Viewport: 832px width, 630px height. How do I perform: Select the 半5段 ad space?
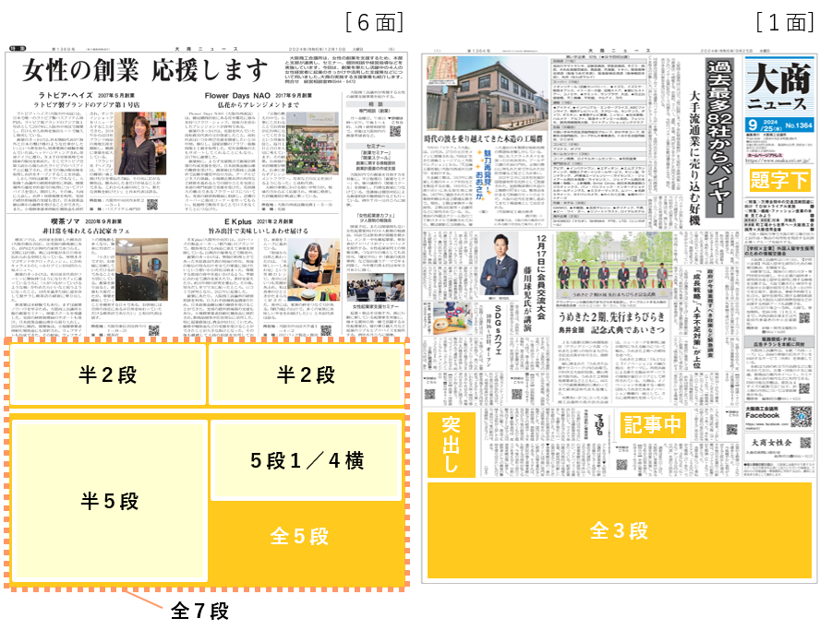[109, 502]
